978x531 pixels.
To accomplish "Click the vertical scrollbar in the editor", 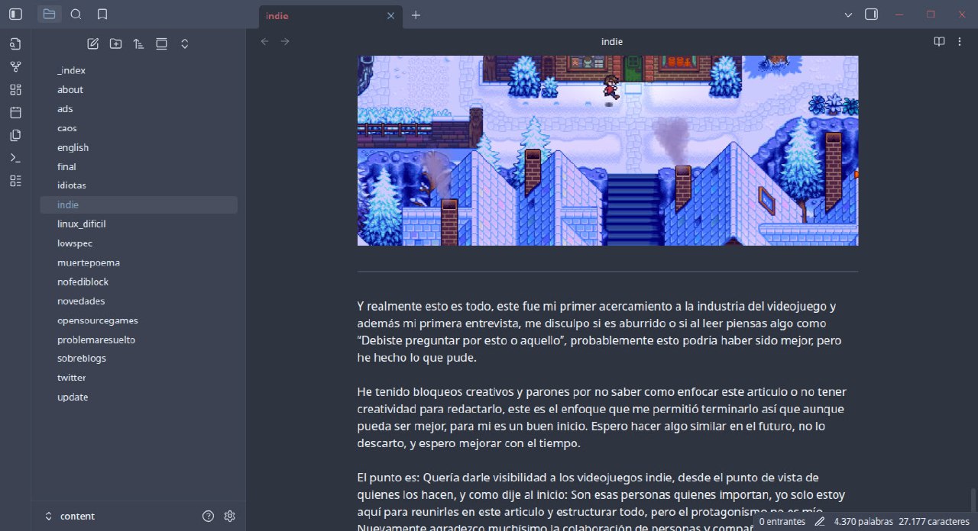I will coord(973,499).
